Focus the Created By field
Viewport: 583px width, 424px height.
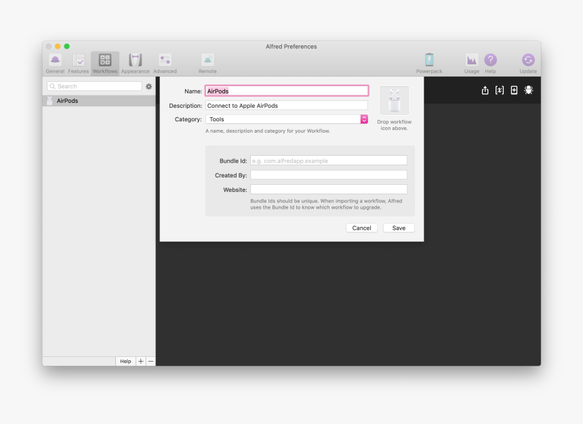pos(329,175)
